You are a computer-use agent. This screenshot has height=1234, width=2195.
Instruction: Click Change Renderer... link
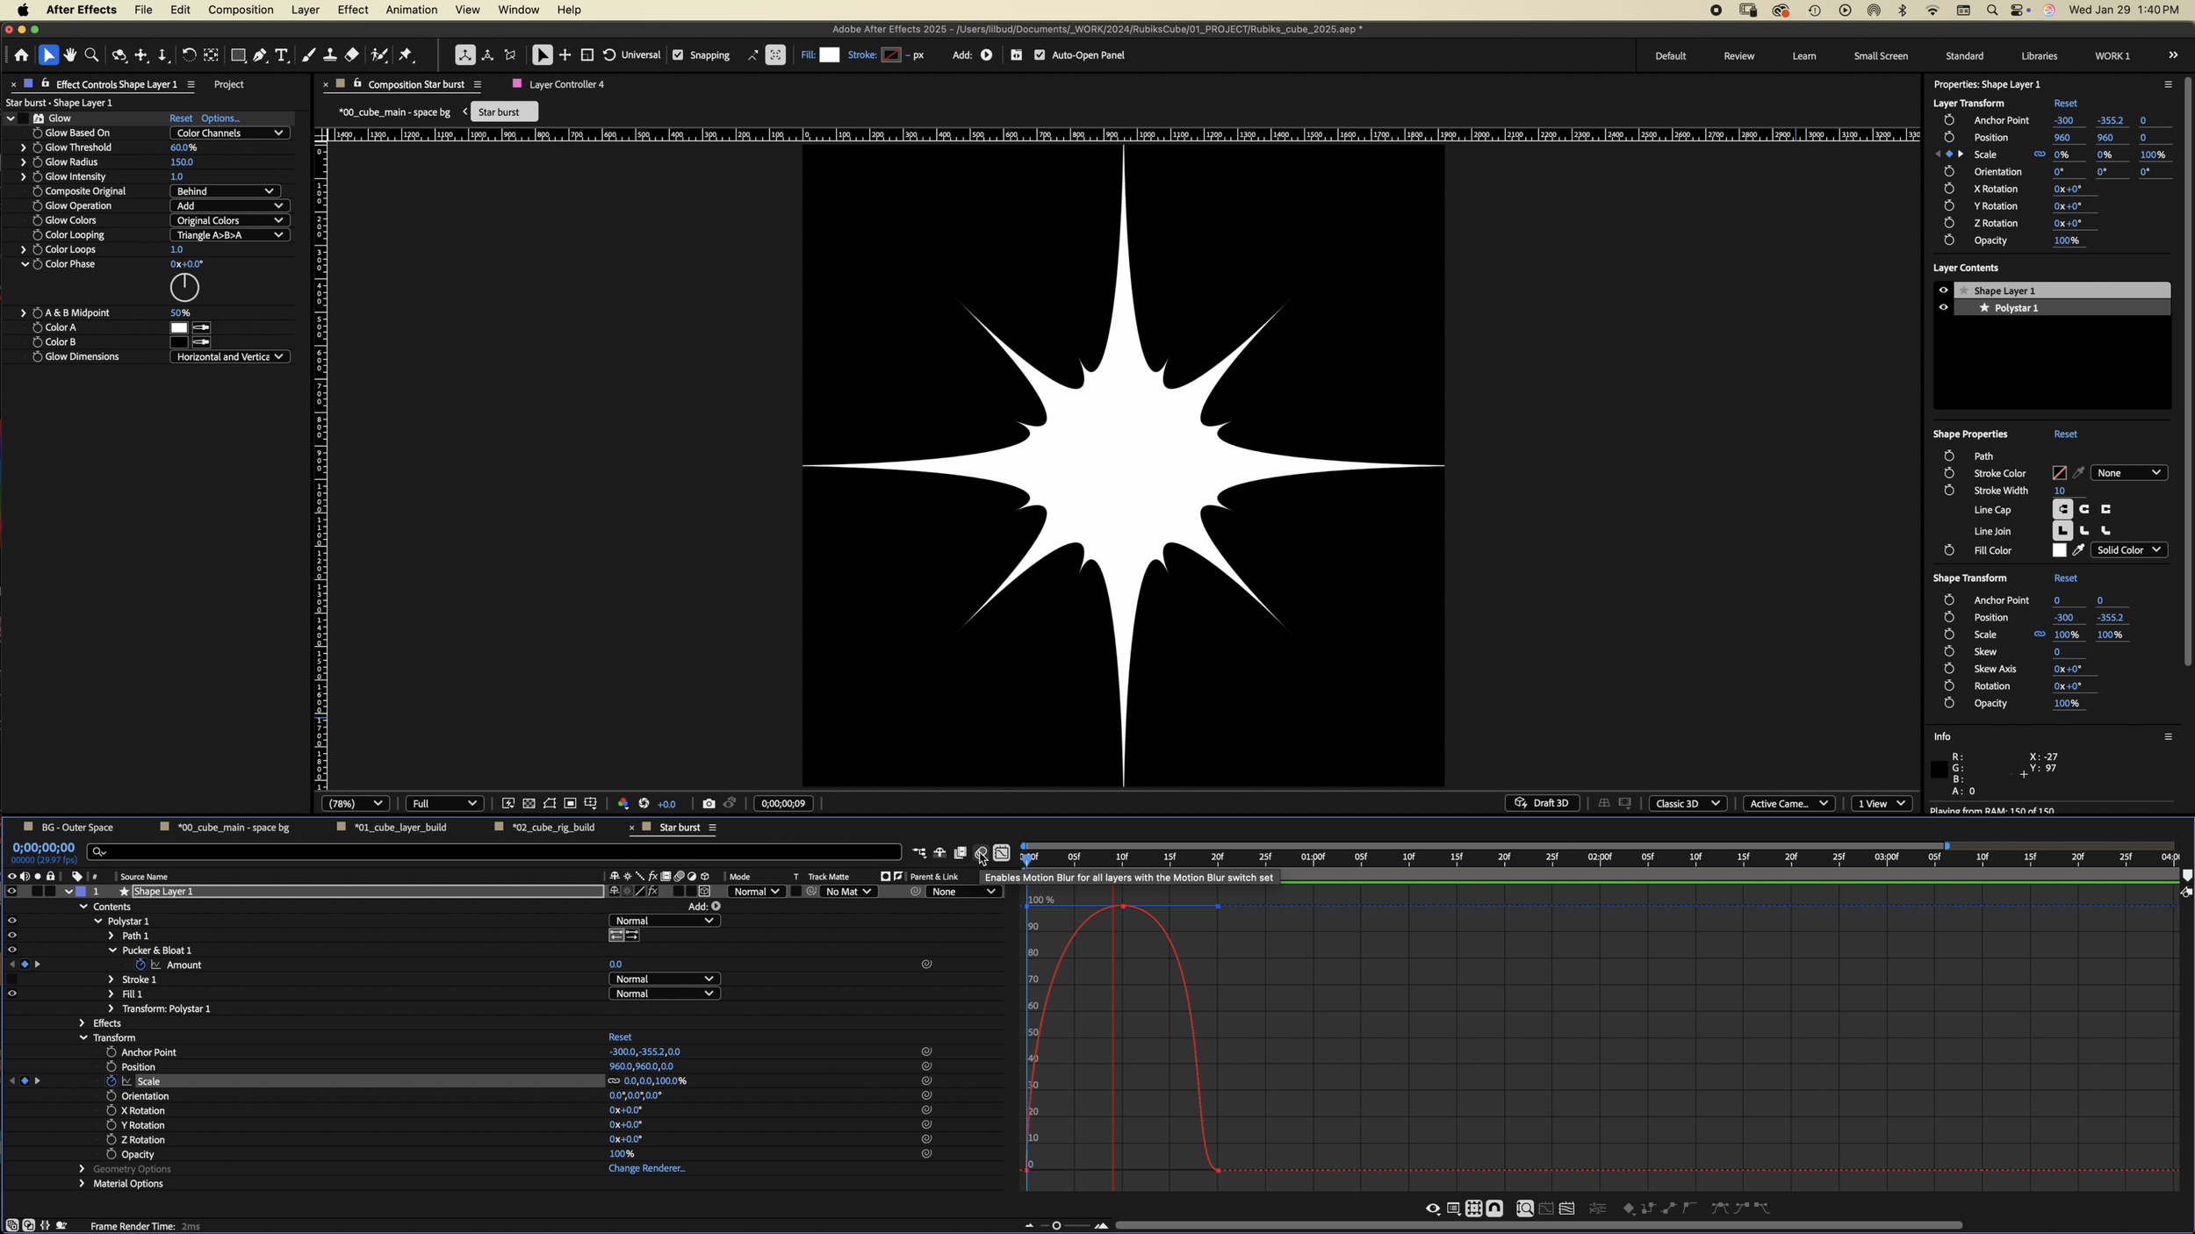point(646,1169)
